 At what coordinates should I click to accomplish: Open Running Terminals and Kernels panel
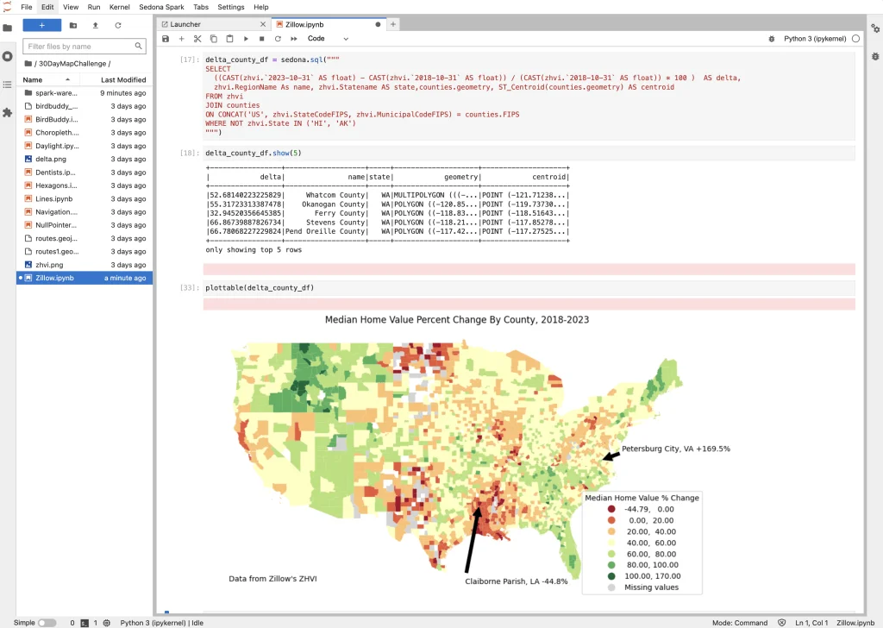tap(7, 56)
